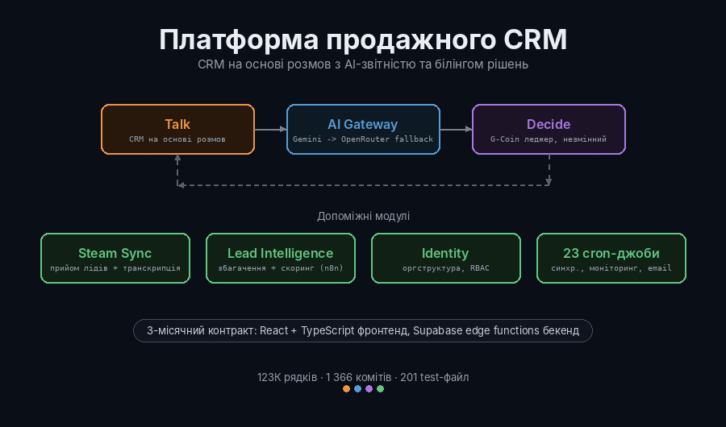726x427 pixels.
Task: Click 'Gemini -> OpenRouter fallback' caption
Action: click(x=363, y=139)
